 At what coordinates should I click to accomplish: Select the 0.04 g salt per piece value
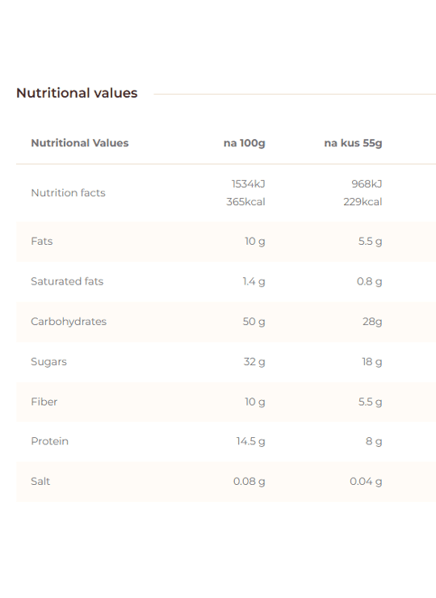366,482
